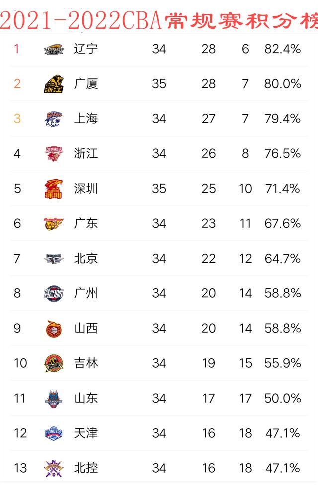Click the 82.4% win rate for 辽宁

point(282,49)
